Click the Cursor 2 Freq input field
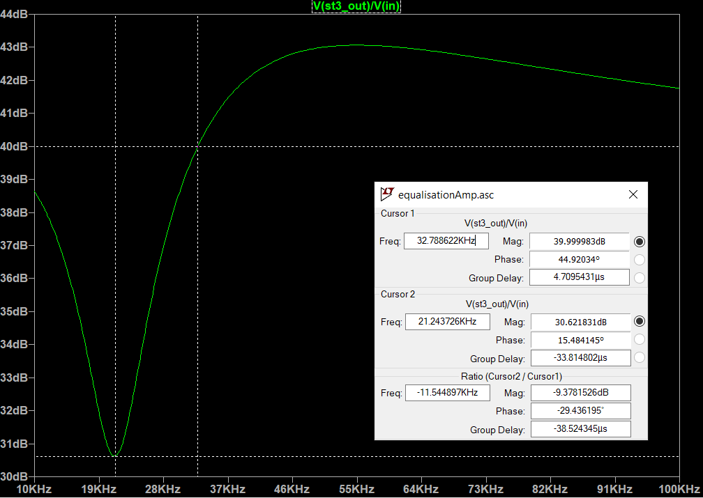703x498 pixels. 447,322
